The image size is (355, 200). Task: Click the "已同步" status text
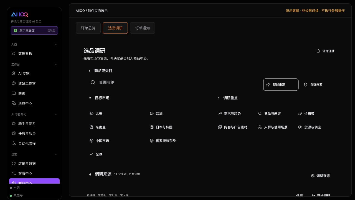tap(18, 196)
